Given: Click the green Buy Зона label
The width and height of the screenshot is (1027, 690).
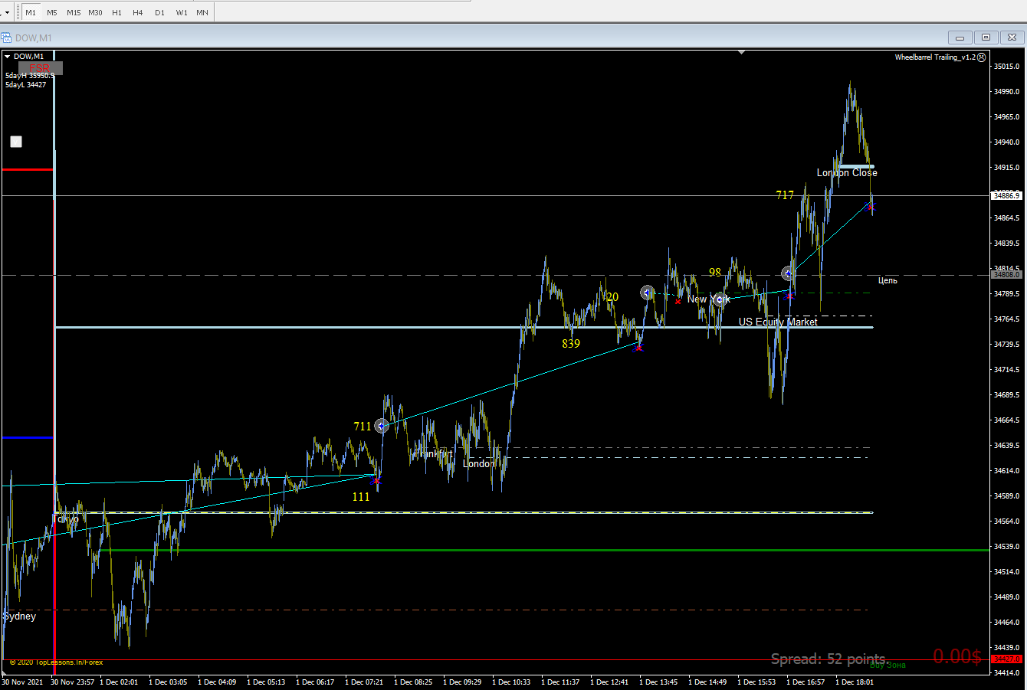Looking at the screenshot, I should point(888,665).
